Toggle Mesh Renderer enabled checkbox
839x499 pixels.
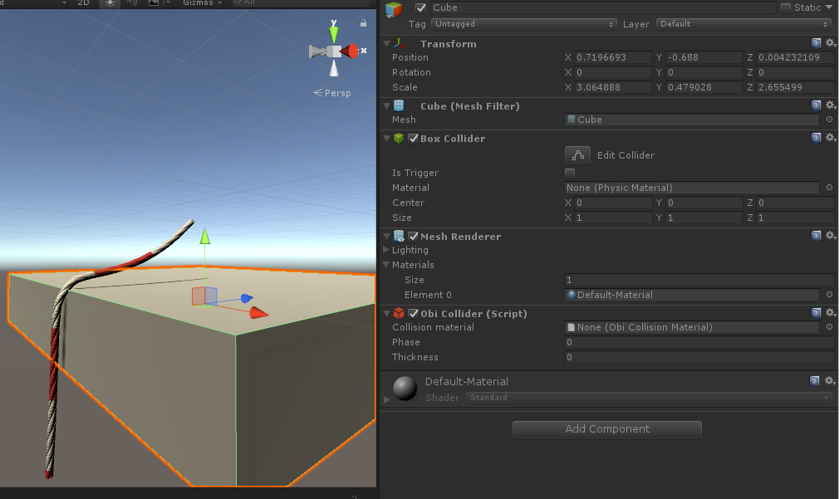click(x=413, y=237)
